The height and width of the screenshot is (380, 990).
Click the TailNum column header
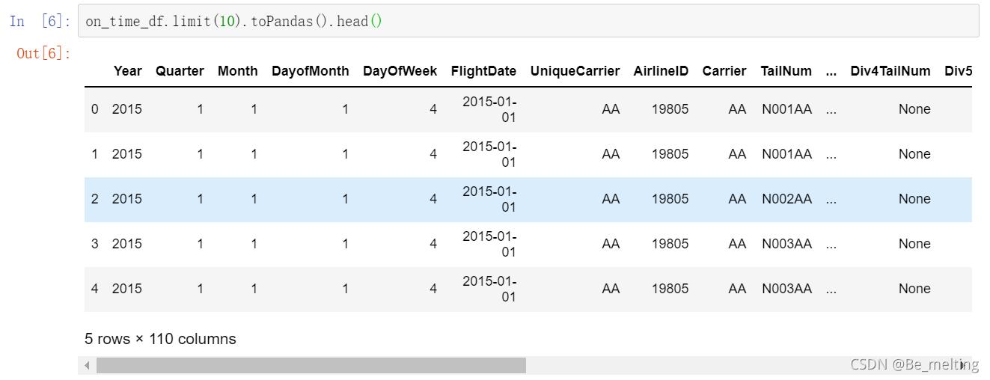(x=786, y=71)
